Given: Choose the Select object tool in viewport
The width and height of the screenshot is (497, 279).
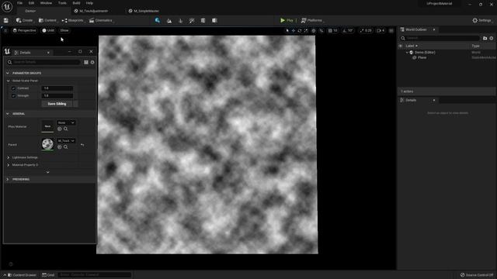Looking at the screenshot, I should [x=287, y=31].
